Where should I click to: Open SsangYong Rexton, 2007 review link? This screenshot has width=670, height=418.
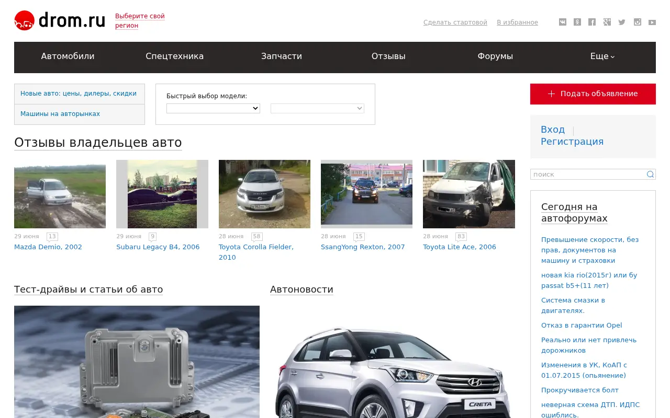click(363, 247)
